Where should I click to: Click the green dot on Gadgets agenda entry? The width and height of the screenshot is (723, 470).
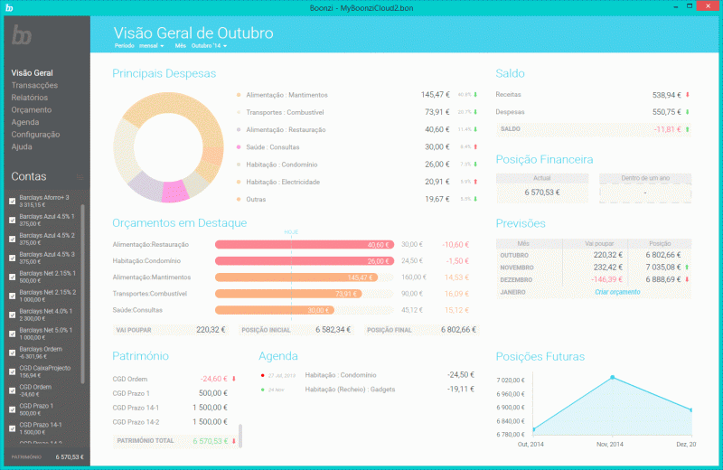click(261, 390)
